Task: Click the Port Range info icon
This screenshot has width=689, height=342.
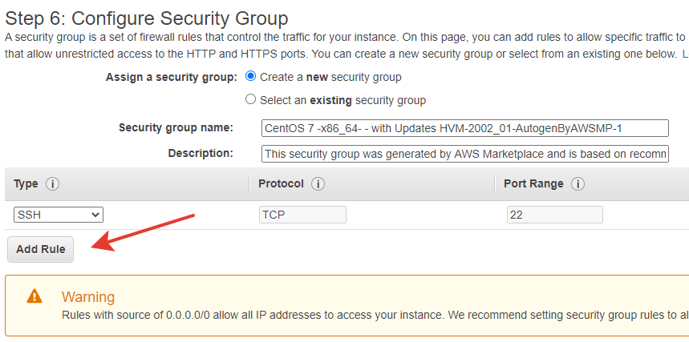Action: click(x=578, y=184)
